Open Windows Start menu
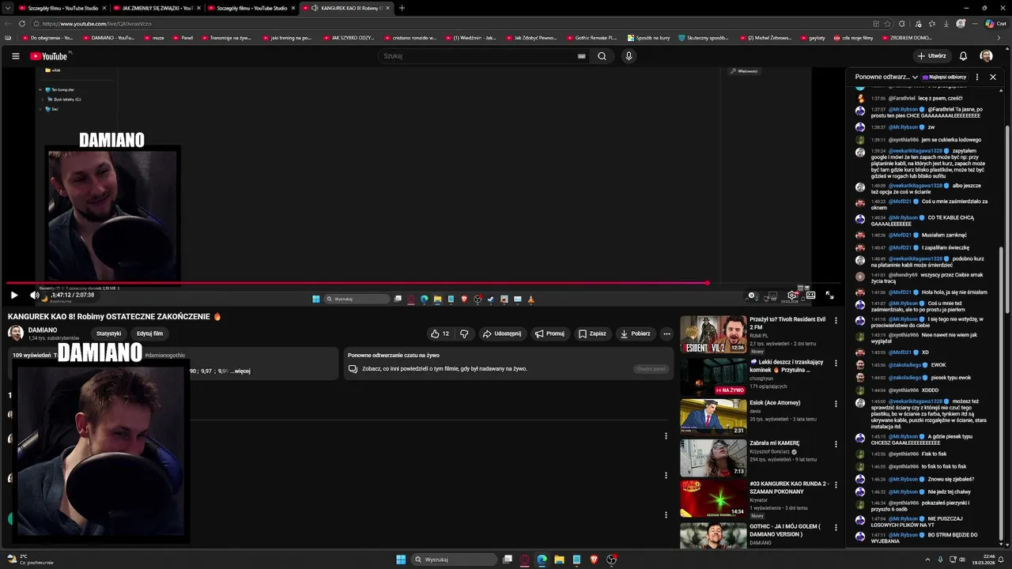The image size is (1012, 569). tap(401, 560)
